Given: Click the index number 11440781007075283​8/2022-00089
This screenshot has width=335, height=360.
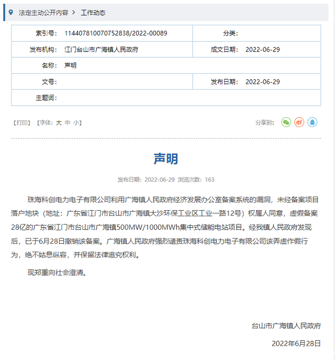Looking at the screenshot, I should (115, 34).
